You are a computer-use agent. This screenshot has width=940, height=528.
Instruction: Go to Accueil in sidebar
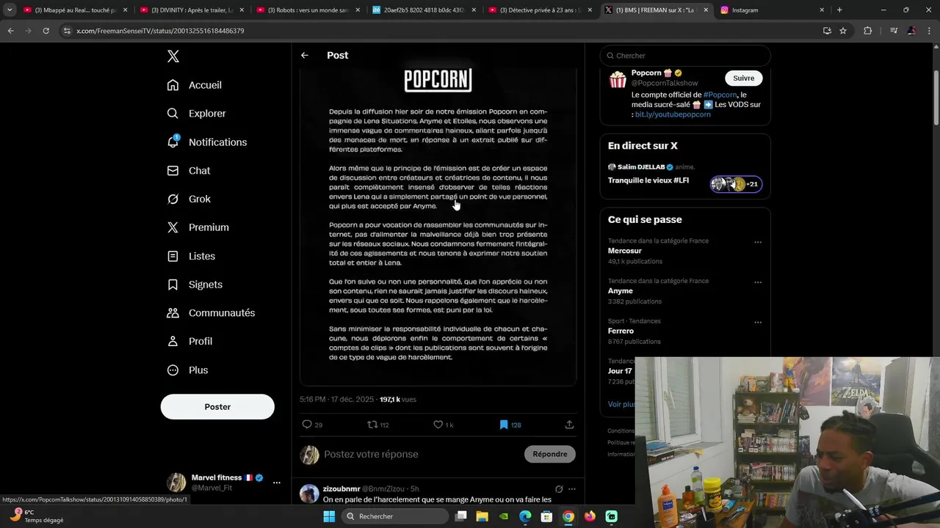pos(195,85)
